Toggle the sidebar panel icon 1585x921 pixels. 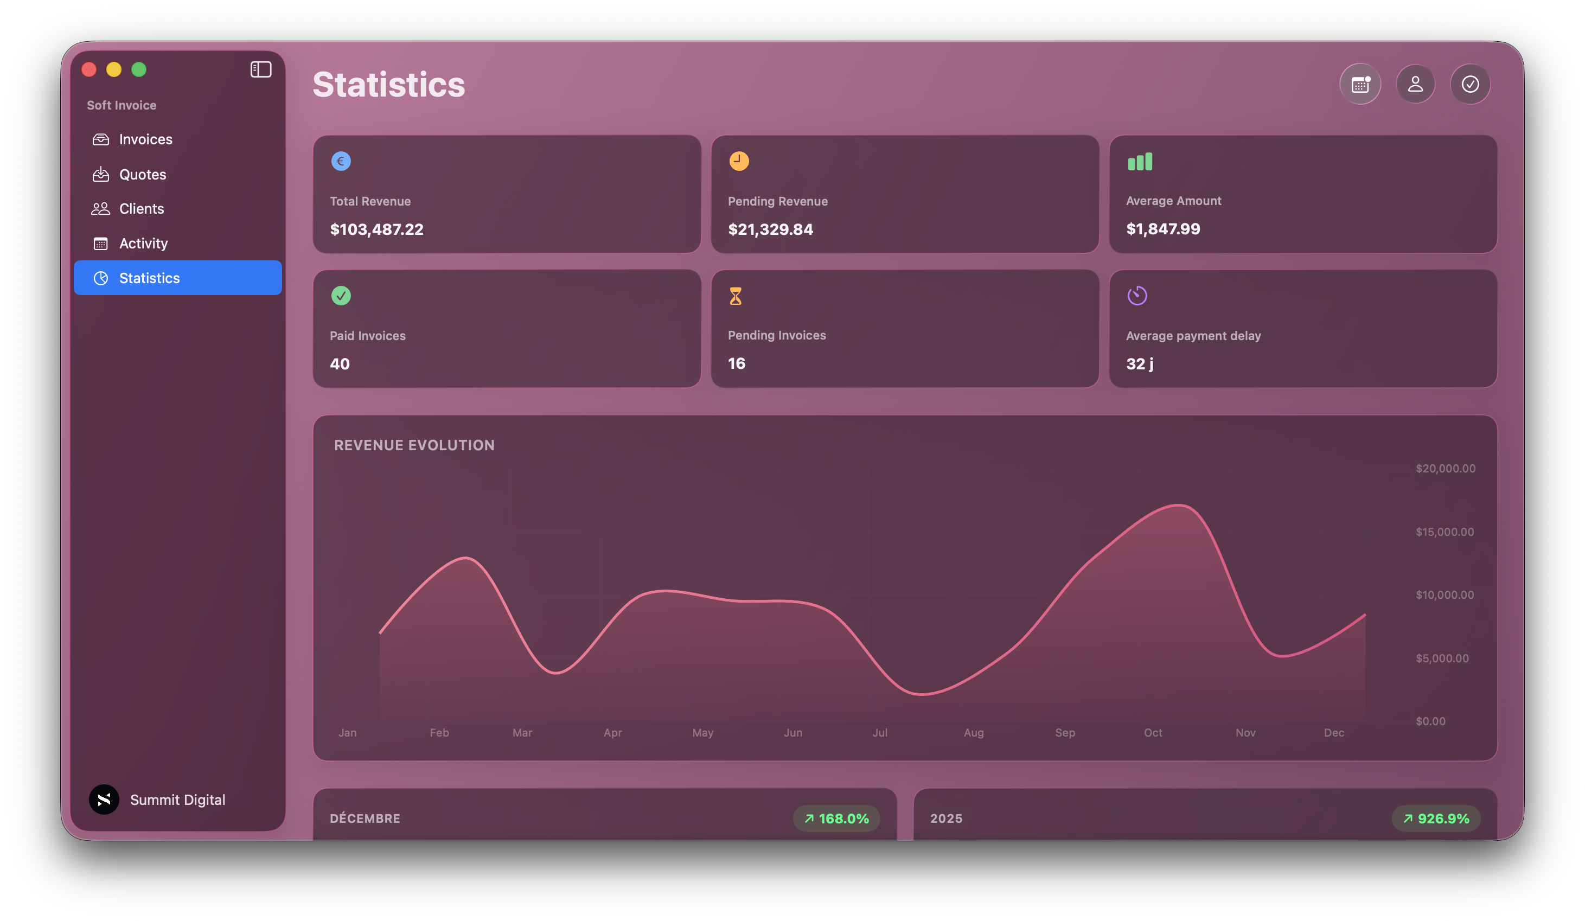point(260,69)
